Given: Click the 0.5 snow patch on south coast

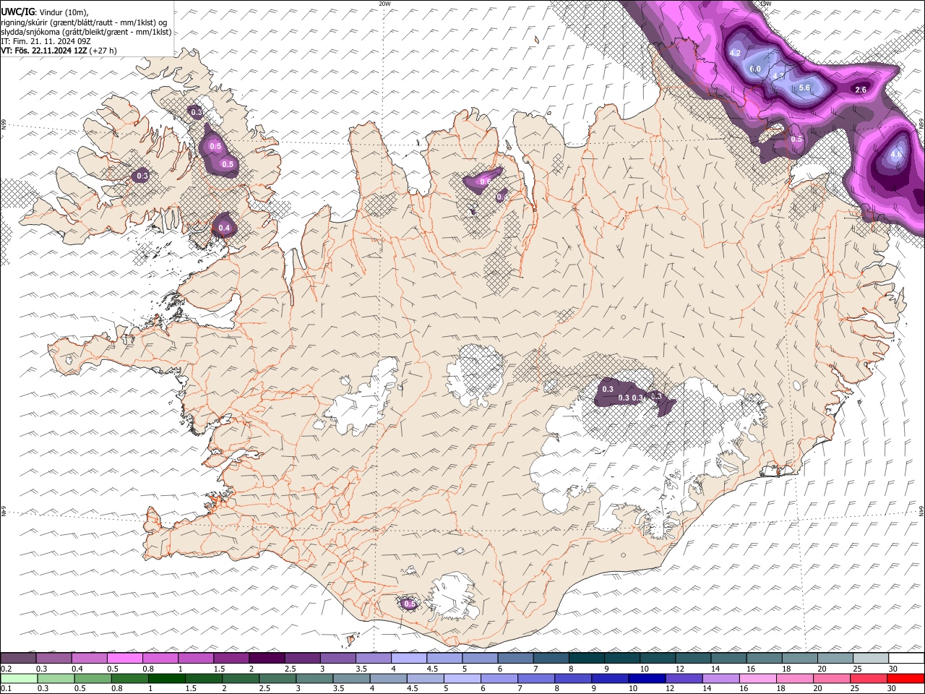Looking at the screenshot, I should pos(409,603).
